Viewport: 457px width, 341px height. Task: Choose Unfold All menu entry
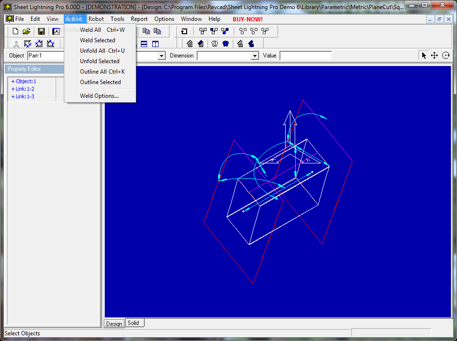[x=100, y=51]
